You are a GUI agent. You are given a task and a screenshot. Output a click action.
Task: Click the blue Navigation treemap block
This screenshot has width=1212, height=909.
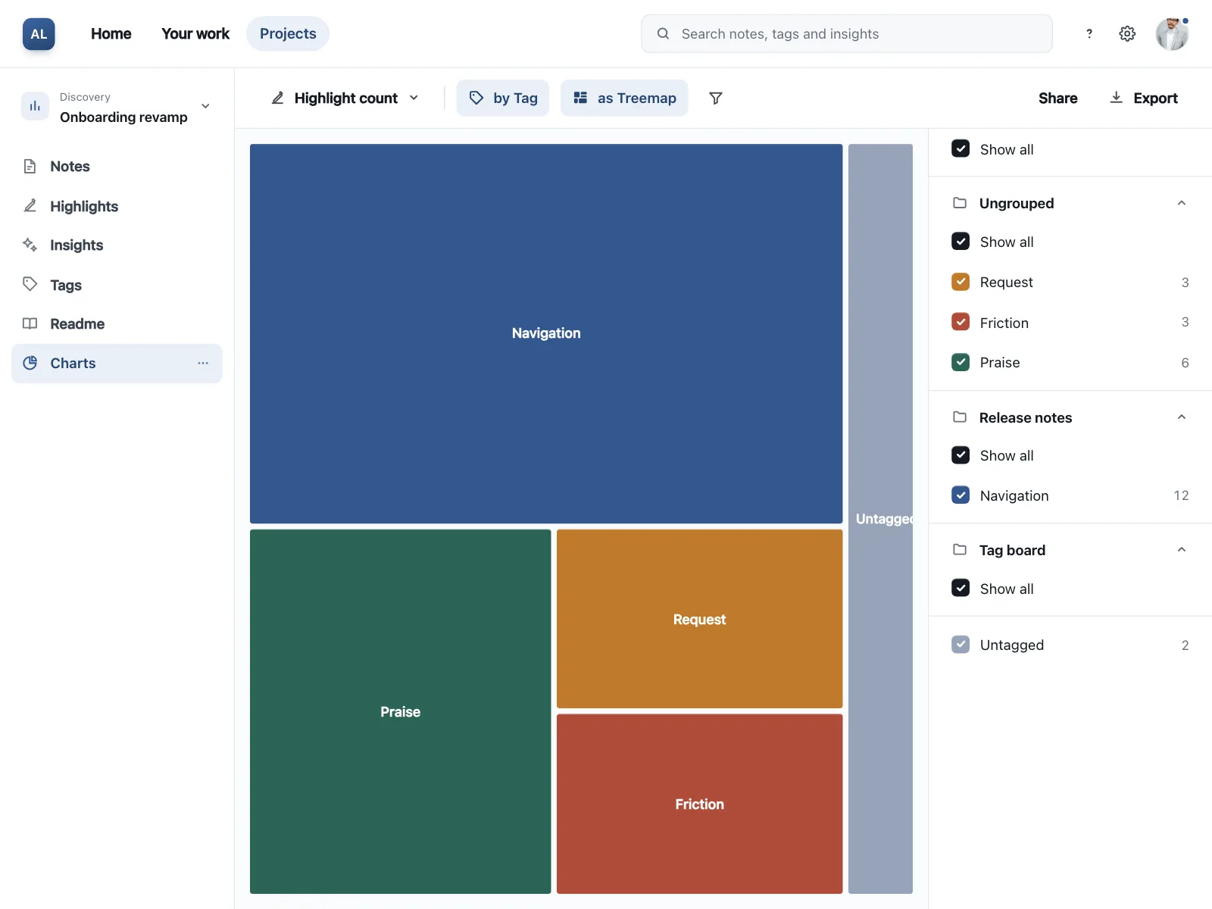pyautogui.click(x=546, y=333)
